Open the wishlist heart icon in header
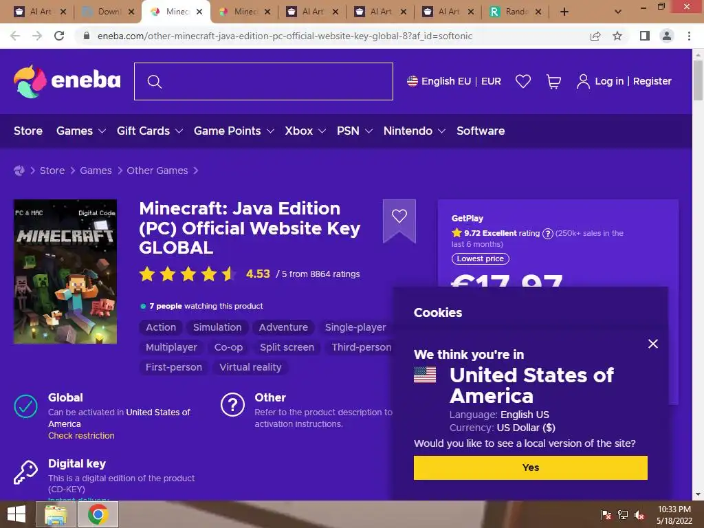This screenshot has width=704, height=528. click(x=523, y=81)
